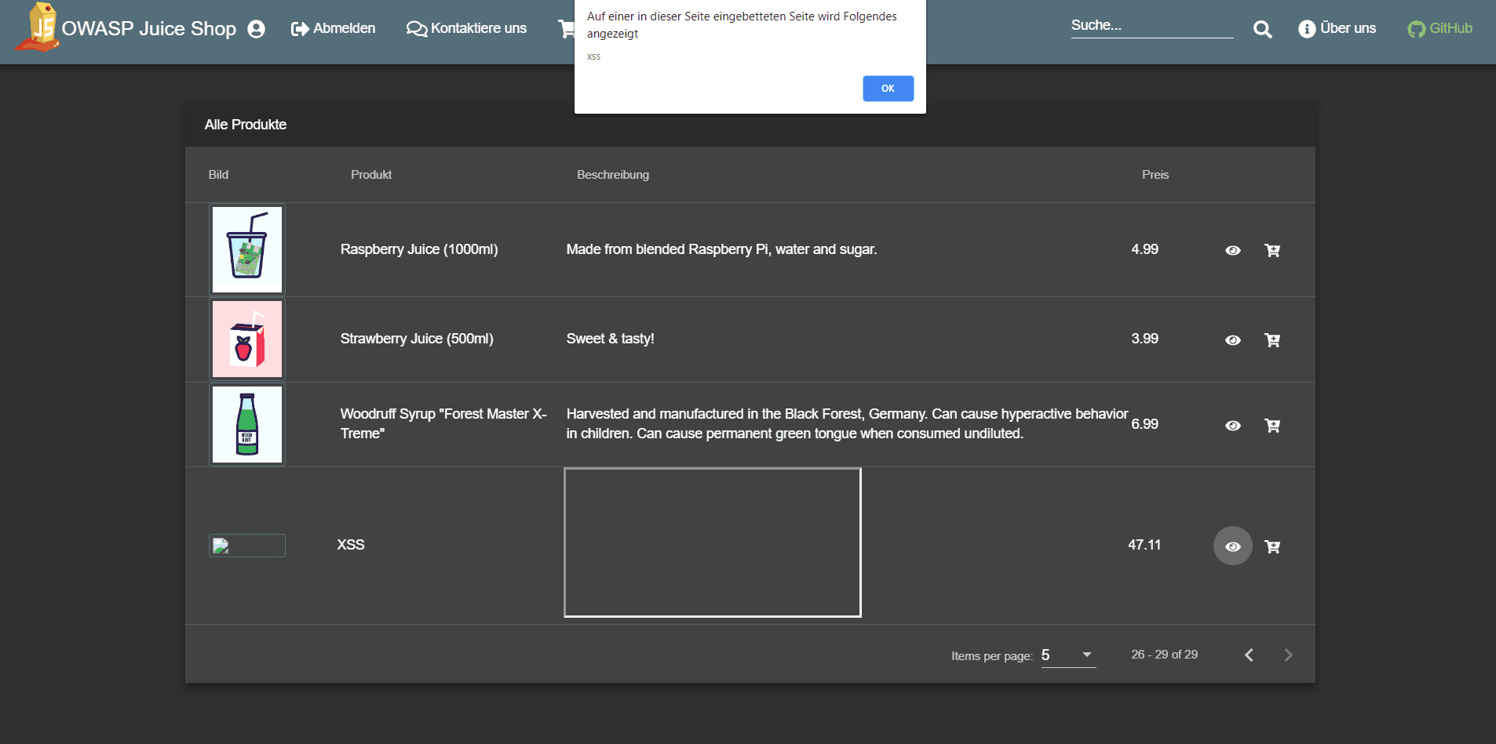Click the Raspberry Juice product thumbnail
The image size is (1496, 744).
(x=247, y=250)
